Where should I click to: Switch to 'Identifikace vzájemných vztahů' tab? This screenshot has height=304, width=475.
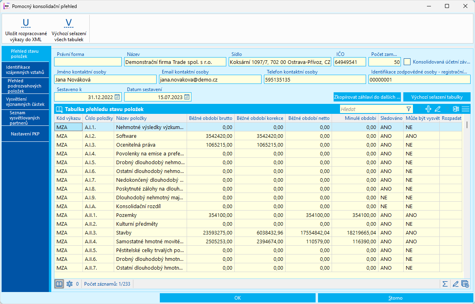tap(25, 70)
